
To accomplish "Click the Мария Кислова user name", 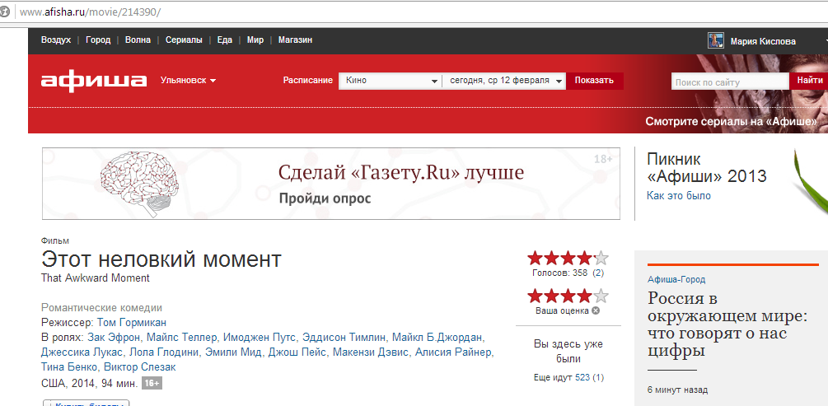I will click(763, 41).
